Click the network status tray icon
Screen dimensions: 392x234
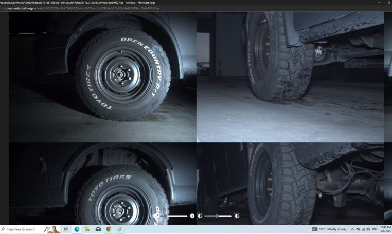pos(363,229)
